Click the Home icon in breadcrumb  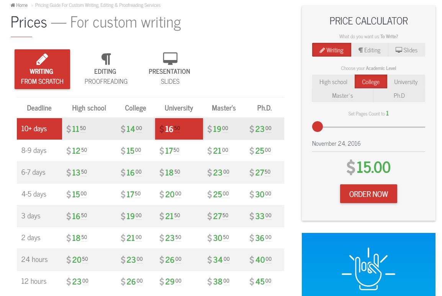(x=13, y=5)
